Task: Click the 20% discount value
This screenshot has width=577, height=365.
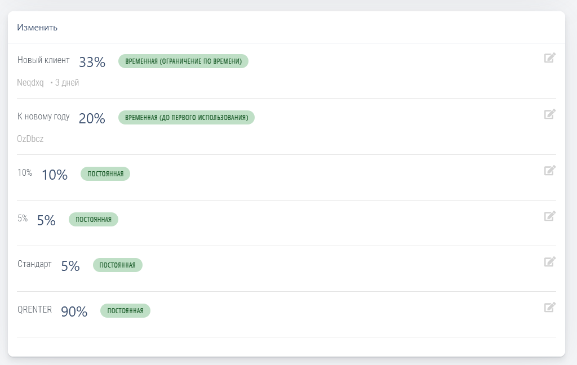Action: click(92, 118)
